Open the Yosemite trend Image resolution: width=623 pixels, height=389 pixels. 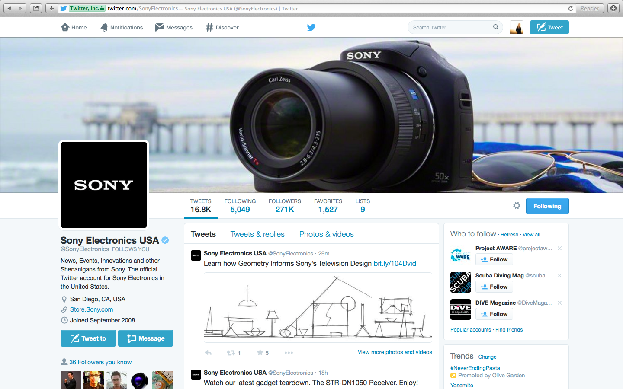[x=462, y=385]
